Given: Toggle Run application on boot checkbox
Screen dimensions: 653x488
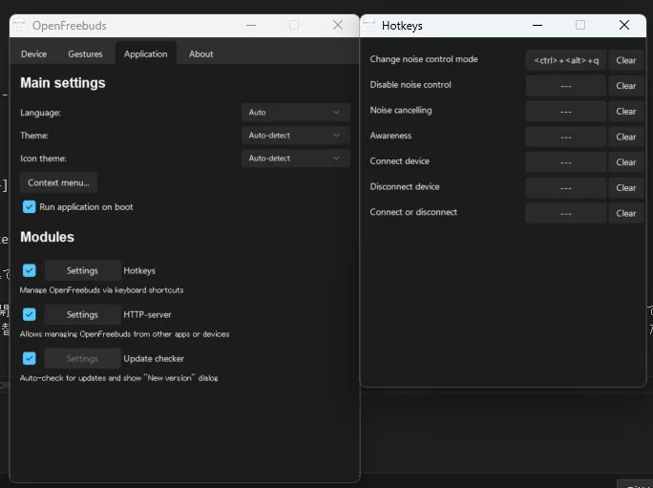Looking at the screenshot, I should click(30, 206).
